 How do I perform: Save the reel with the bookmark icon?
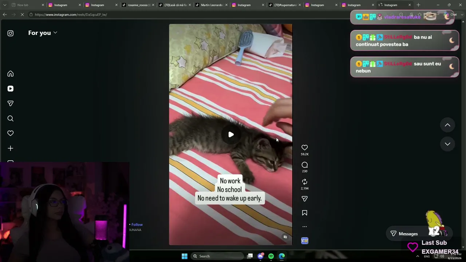tap(305, 213)
